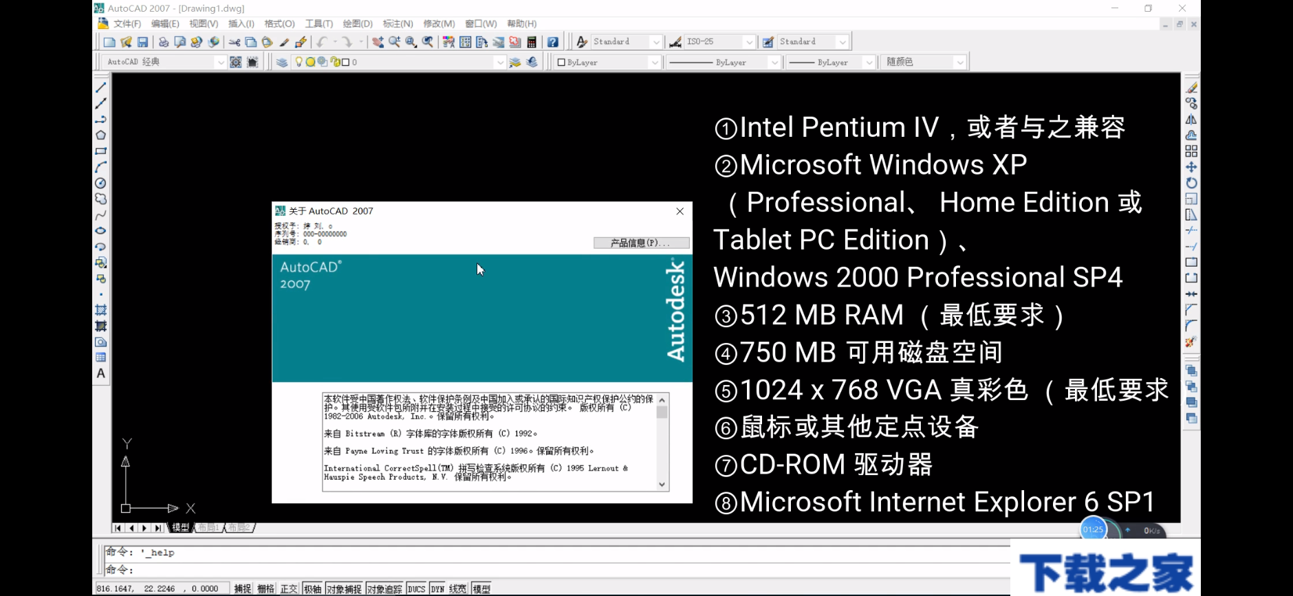Toggle 线宽 lineweight display in status bar
Viewport: 1293px width, 596px height.
tap(458, 588)
